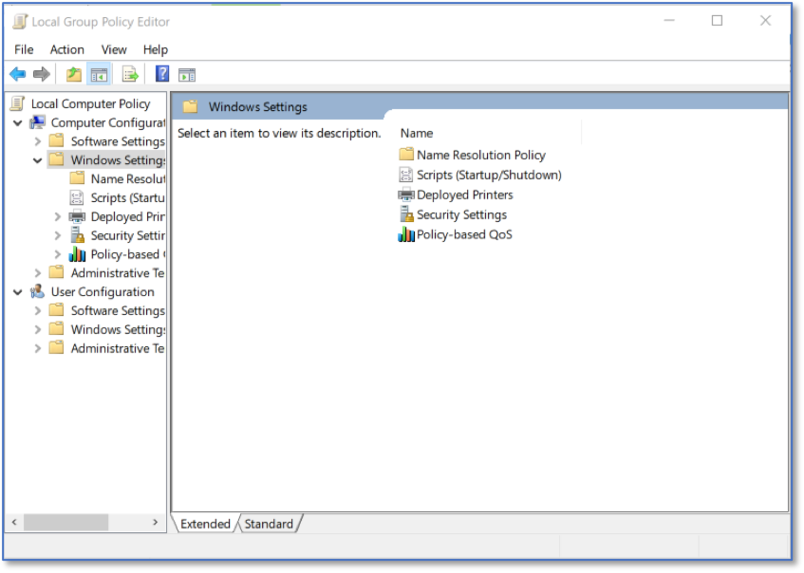The image size is (804, 573).
Task: Expand the Deployed Printers tree node
Action: (x=57, y=217)
